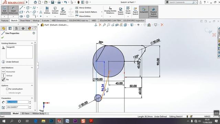
Task: Select the Sketch Fillet tool
Action: (34, 16)
